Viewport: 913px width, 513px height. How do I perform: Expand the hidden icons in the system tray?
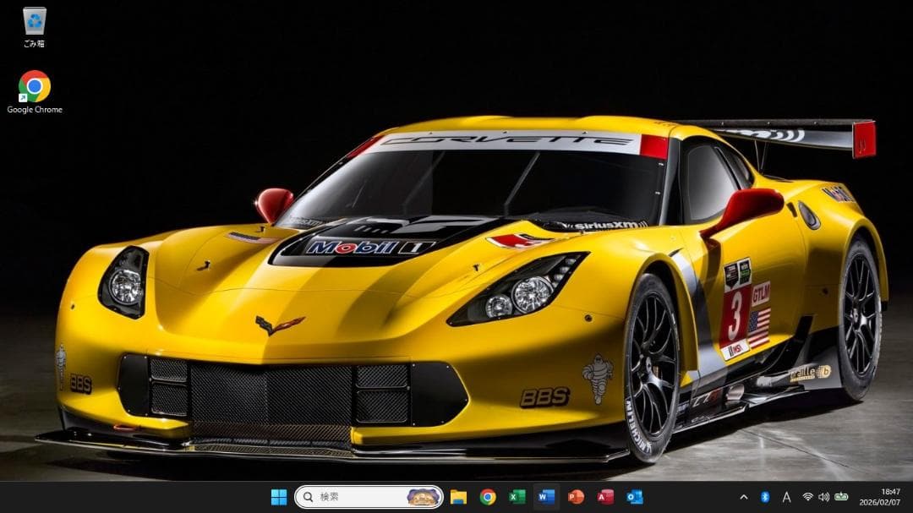coord(743,497)
